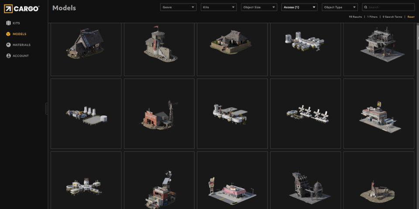Click the Account person icon
419x209 pixels.
(8, 56)
